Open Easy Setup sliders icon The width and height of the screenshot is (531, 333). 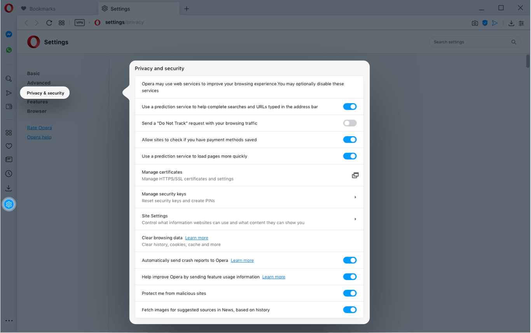[521, 23]
